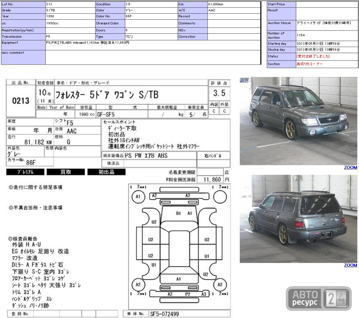
Task: Click chassis number SF5-072499
Action: click(164, 314)
